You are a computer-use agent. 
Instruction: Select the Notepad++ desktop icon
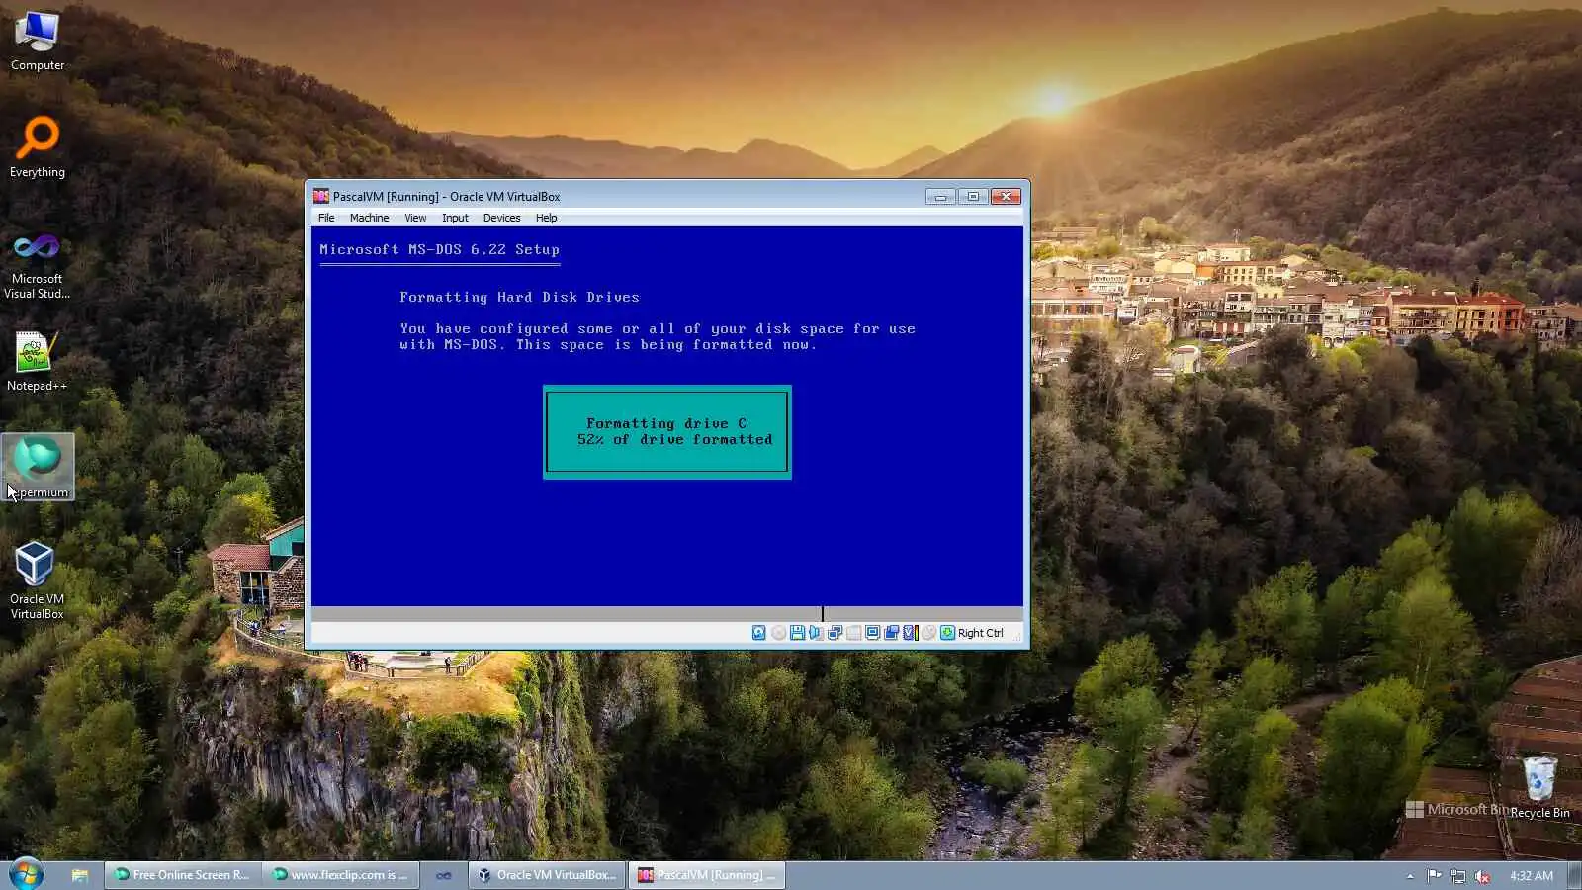(37, 362)
